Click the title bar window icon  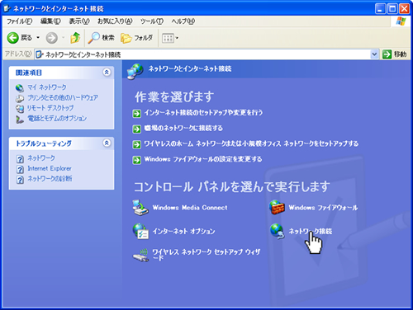(x=7, y=8)
